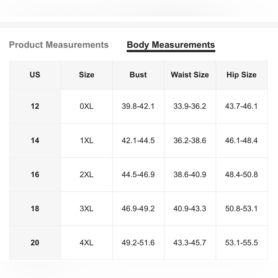
Task: Click the Waist Size column header
Action: tap(190, 75)
